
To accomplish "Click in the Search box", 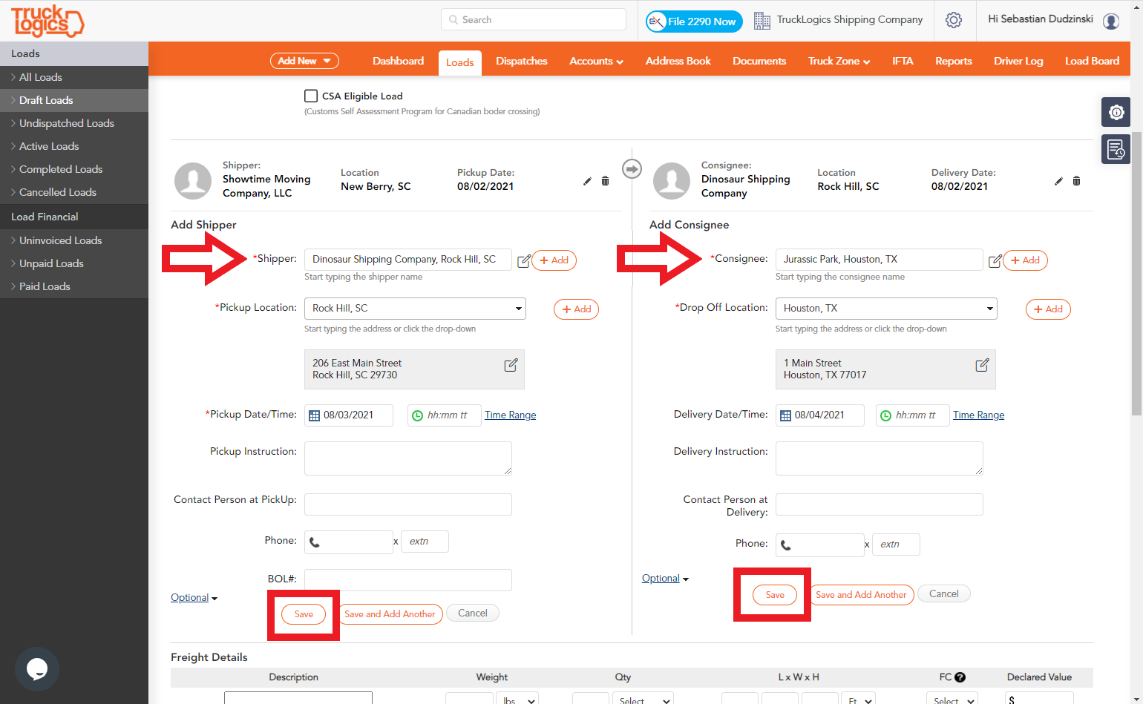I will pyautogui.click(x=534, y=20).
